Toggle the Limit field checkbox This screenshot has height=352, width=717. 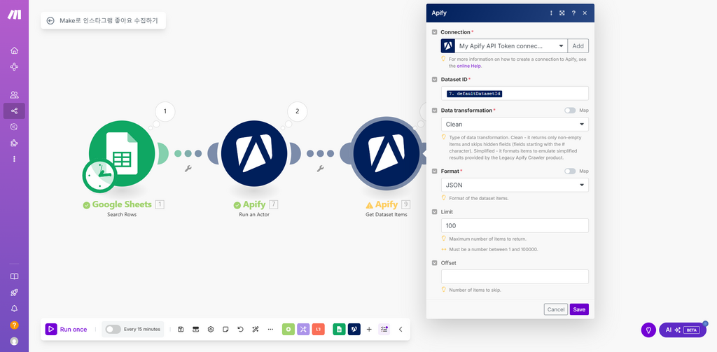[x=434, y=212]
